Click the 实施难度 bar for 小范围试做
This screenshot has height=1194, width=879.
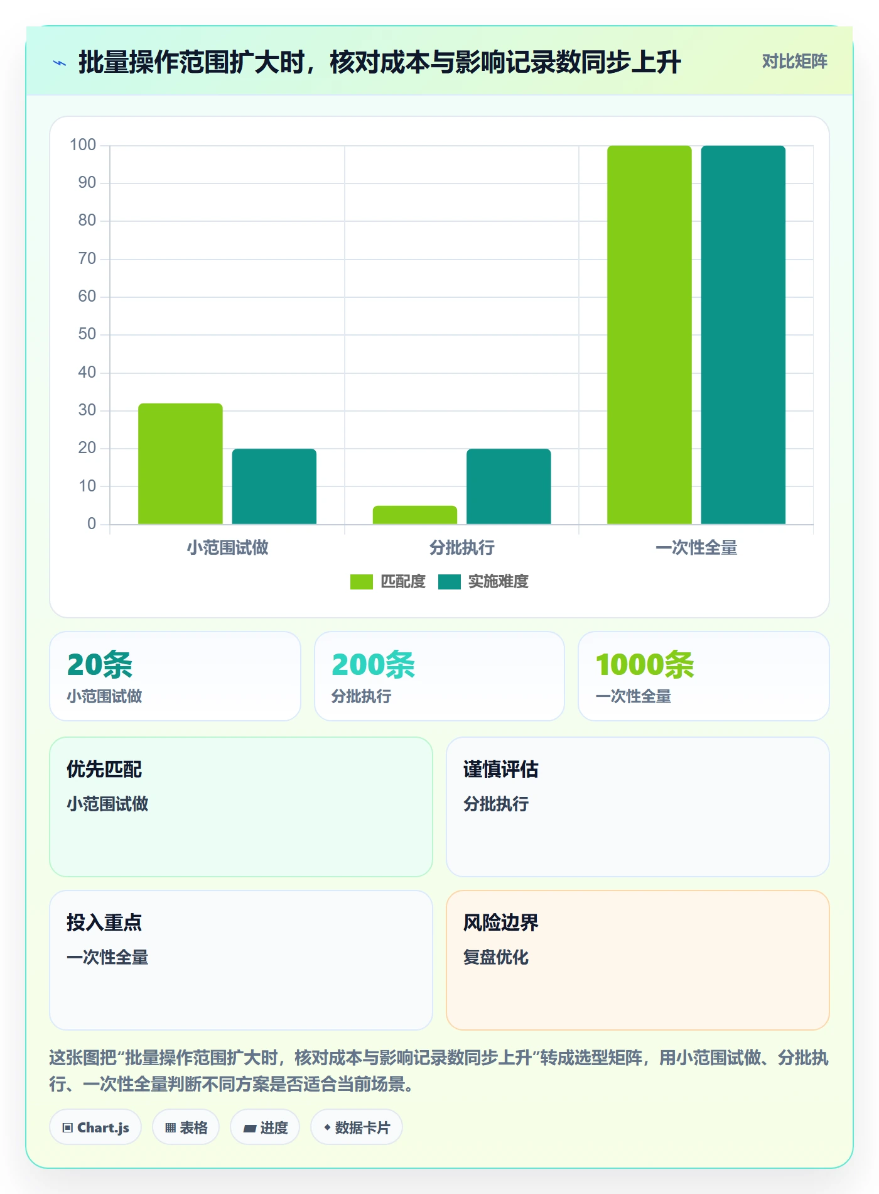[x=274, y=486]
